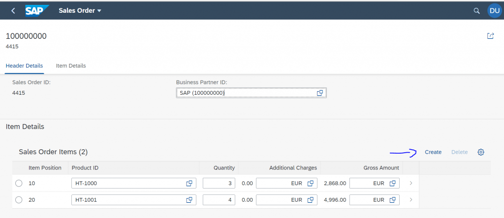
Task: Open value help for Business Partner ID
Action: 320,93
